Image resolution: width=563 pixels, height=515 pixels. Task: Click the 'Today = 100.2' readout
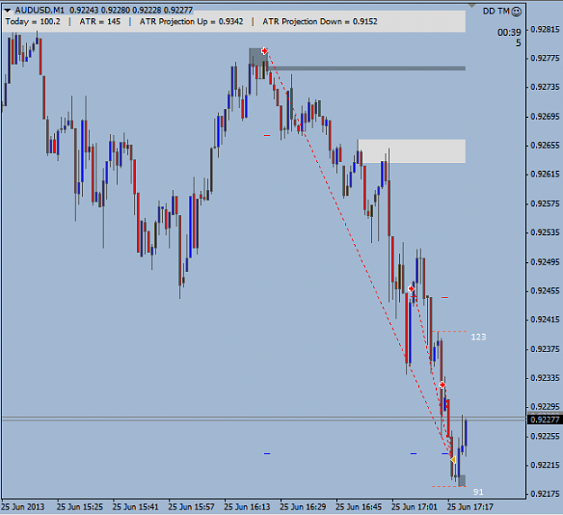[x=32, y=22]
